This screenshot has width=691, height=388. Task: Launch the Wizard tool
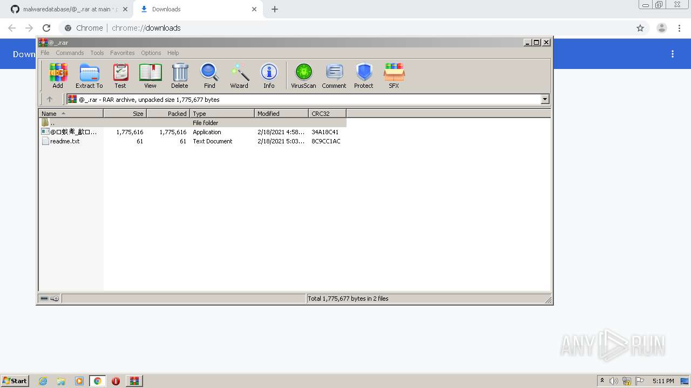[x=239, y=75]
